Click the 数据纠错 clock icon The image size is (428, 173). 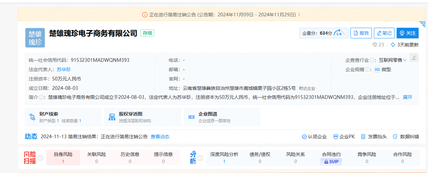click(x=395, y=137)
